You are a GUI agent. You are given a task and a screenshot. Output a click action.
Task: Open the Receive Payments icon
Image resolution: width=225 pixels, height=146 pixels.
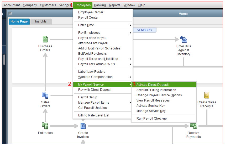click(x=193, y=126)
